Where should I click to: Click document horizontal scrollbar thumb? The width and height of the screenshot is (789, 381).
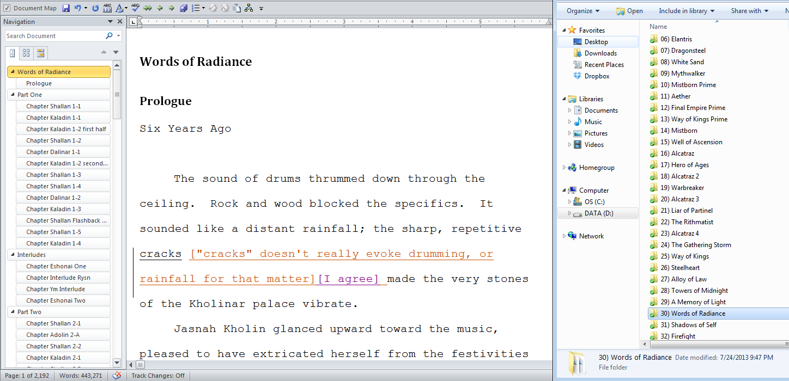click(141, 365)
